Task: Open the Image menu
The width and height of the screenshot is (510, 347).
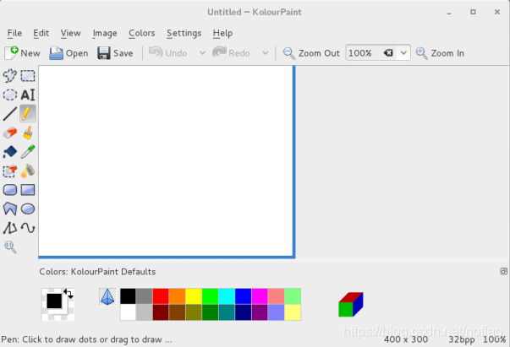Action: [x=105, y=33]
